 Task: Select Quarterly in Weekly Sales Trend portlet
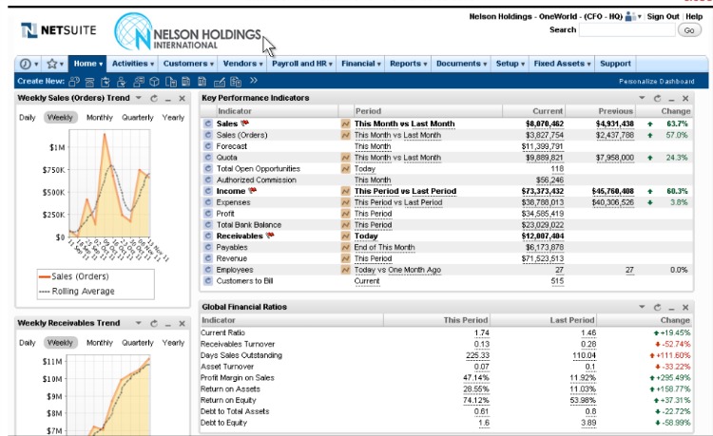pyautogui.click(x=138, y=118)
